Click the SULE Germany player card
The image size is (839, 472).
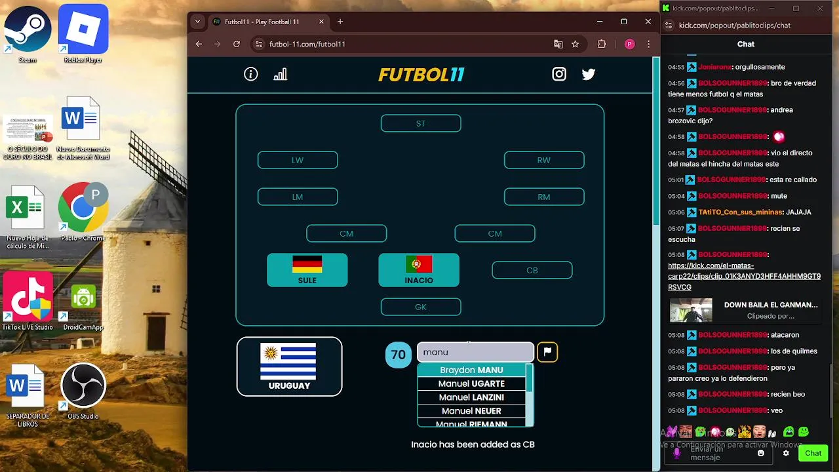(307, 270)
